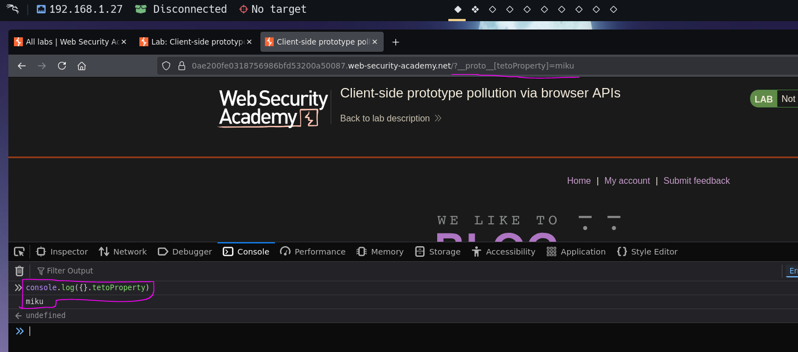Click the 192.168.1.27 network address indicator
Screen dimensions: 798x352
[x=79, y=9]
